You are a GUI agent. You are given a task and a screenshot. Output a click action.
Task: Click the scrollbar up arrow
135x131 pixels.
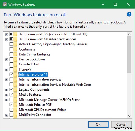click(x=129, y=34)
